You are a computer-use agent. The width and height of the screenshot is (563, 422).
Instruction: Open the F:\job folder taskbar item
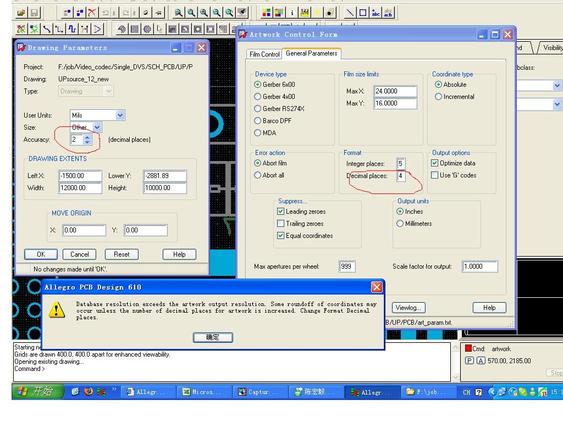point(429,392)
